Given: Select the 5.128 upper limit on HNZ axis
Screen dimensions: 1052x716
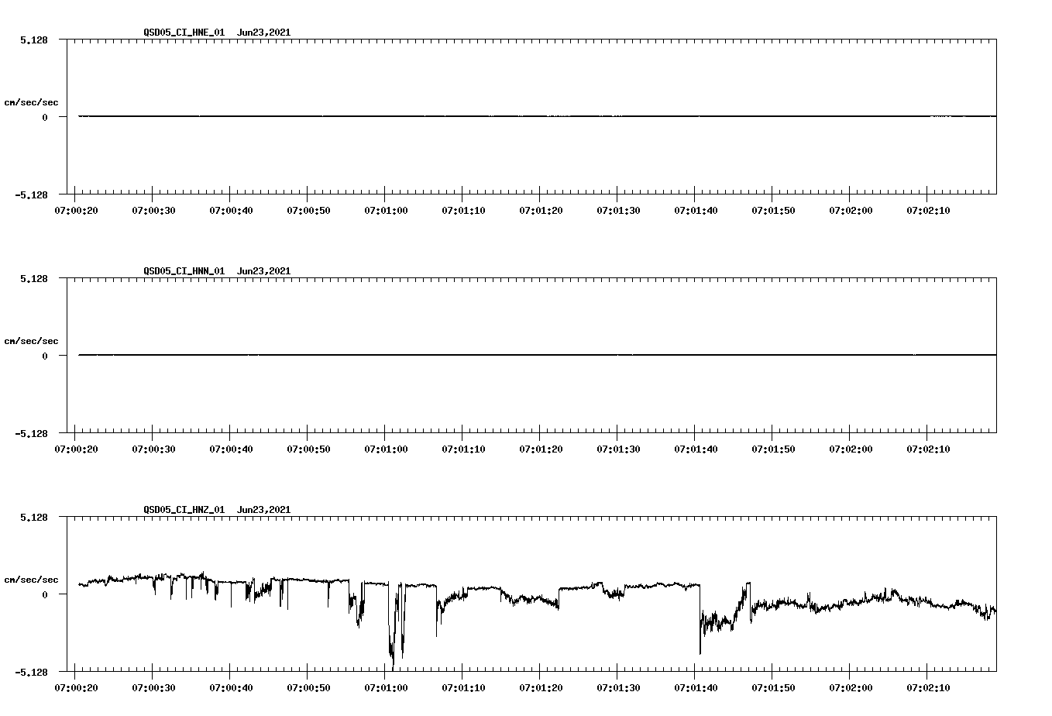Looking at the screenshot, I should tap(34, 517).
